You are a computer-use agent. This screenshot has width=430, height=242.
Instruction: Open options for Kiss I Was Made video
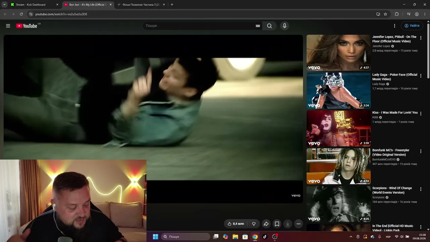(x=421, y=114)
